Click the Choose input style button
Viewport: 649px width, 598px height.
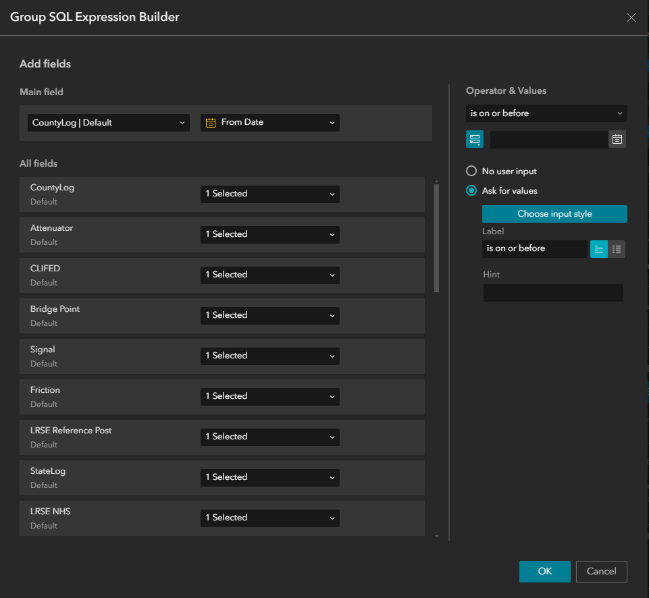pos(554,213)
